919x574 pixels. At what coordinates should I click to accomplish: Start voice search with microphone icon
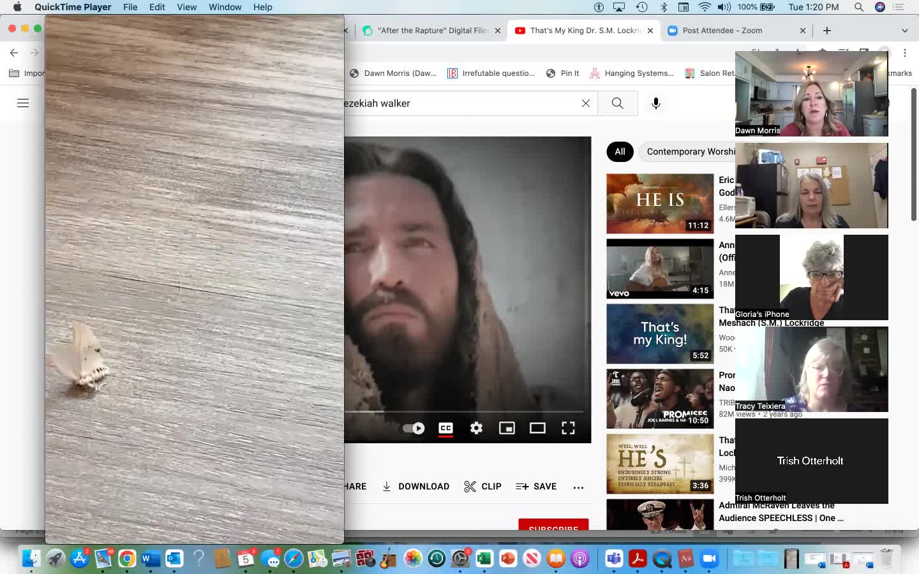pyautogui.click(x=655, y=103)
